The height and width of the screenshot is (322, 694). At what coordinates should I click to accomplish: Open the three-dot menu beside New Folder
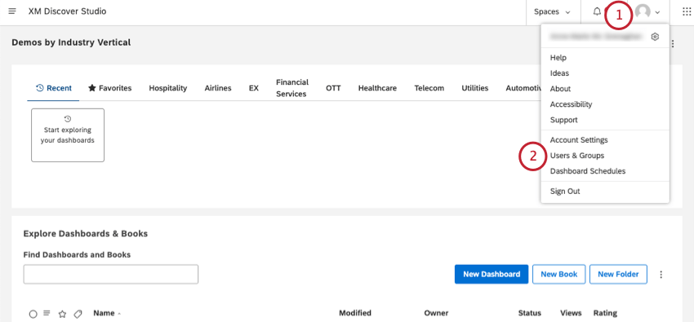[661, 274]
